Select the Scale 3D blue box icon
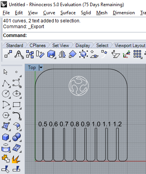 click(x=51, y=54)
